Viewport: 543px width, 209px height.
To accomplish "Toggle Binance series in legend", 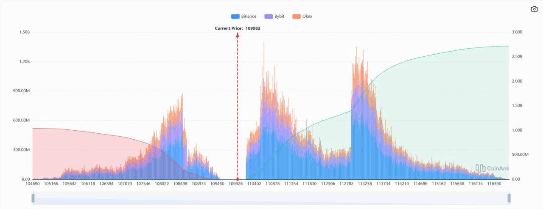I will click(x=244, y=16).
